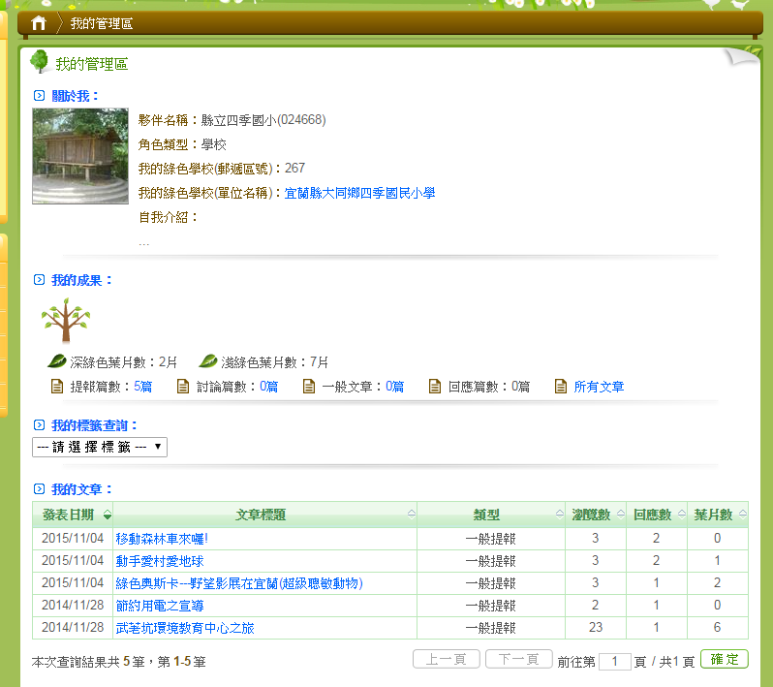Viewport: 773px width, 687px height.
Task: Select view count 23 in 武荖坑 row
Action: pyautogui.click(x=596, y=627)
